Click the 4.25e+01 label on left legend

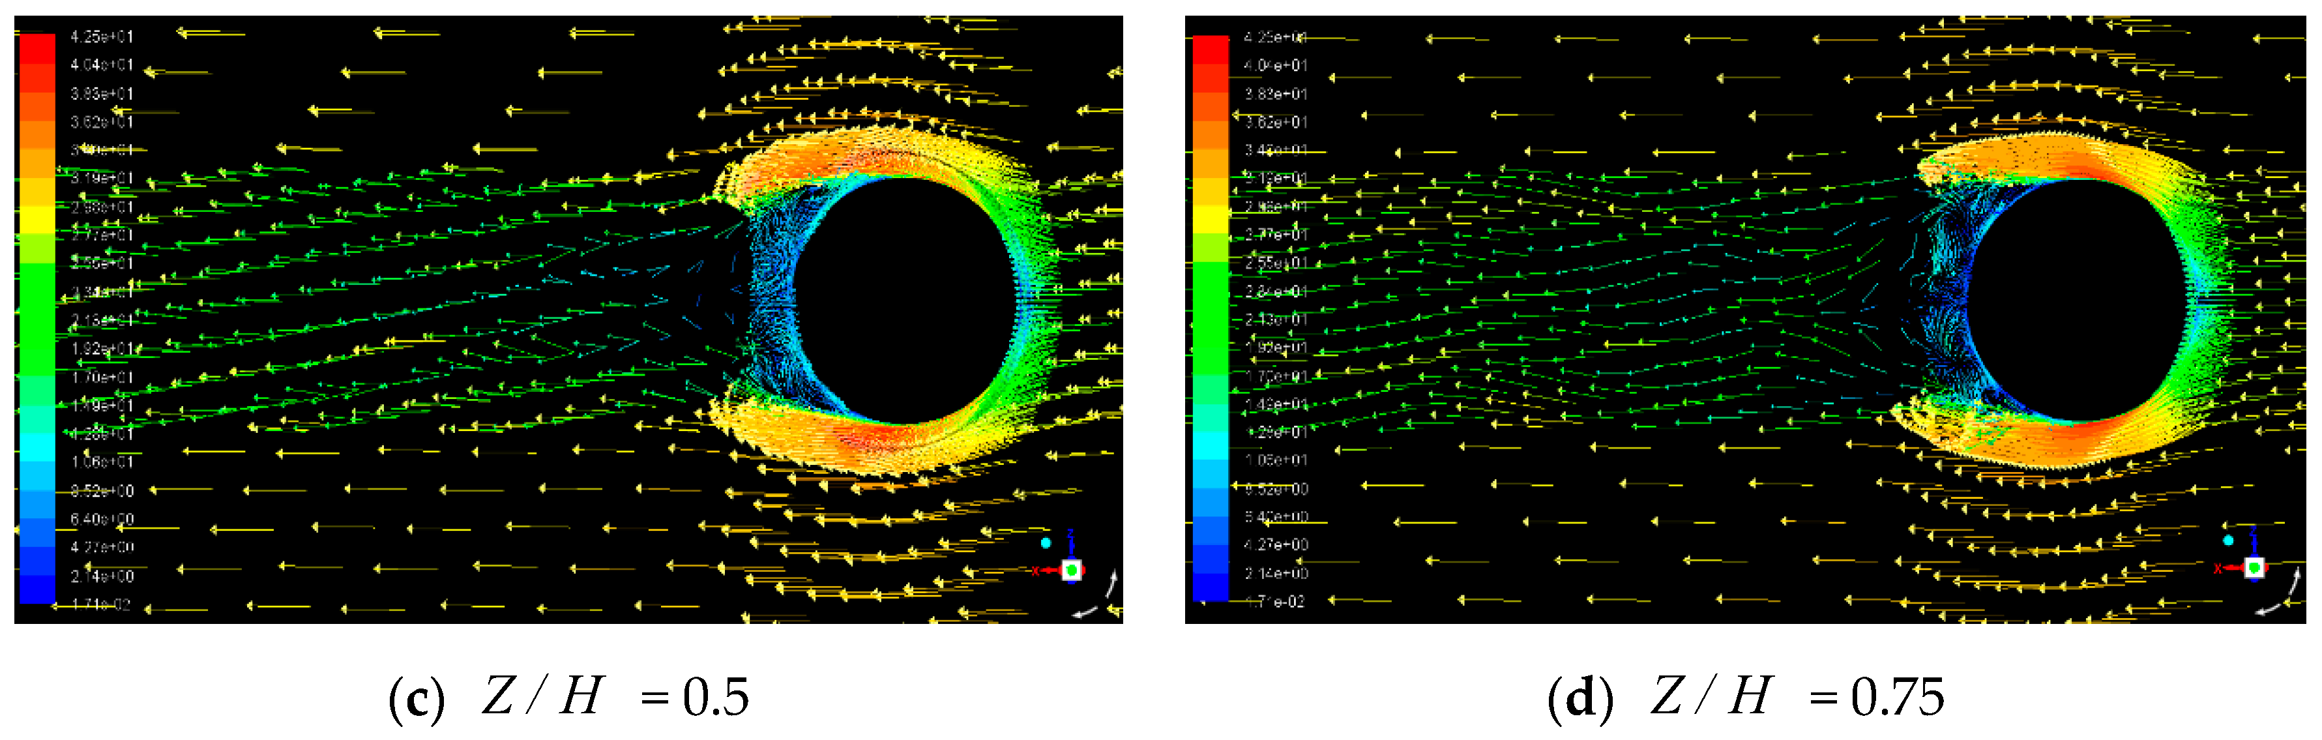(101, 37)
